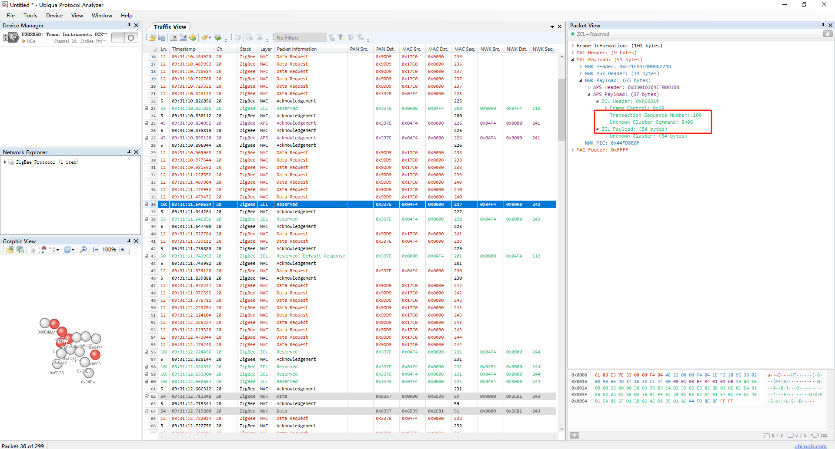
Task: Collapse the MAC Payload node
Action: [573, 59]
